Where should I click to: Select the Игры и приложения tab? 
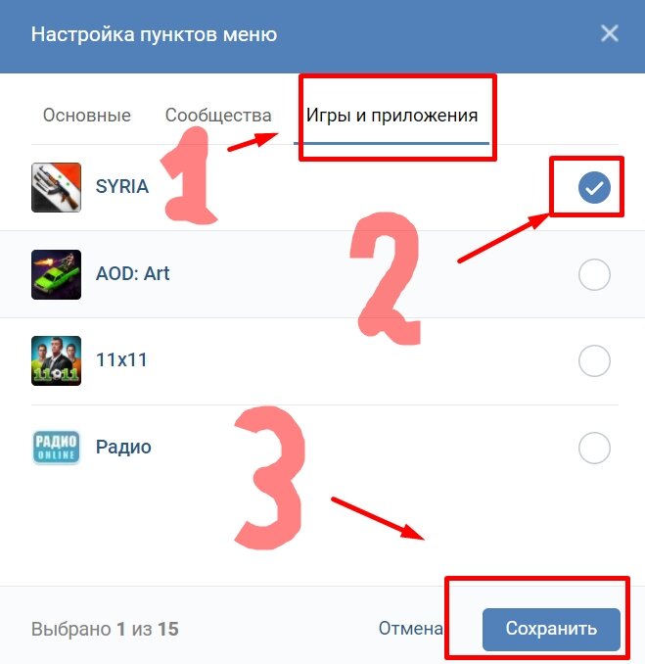point(392,116)
